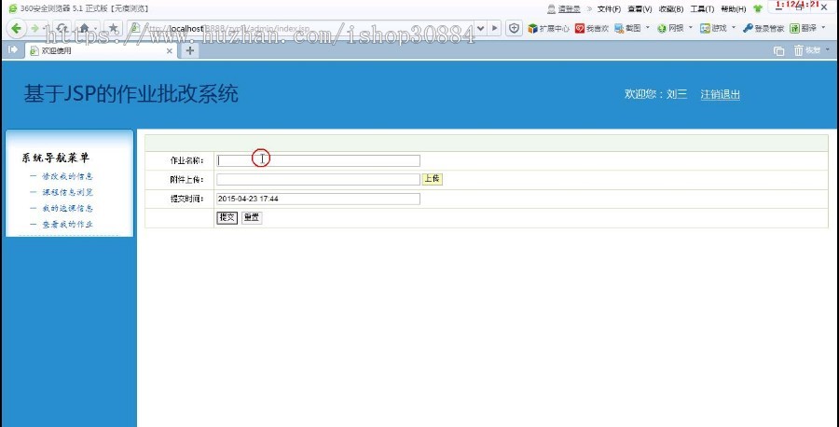This screenshot has width=839, height=427.
Task: Click the 基于JSP的作业批改系统 title
Action: (131, 94)
